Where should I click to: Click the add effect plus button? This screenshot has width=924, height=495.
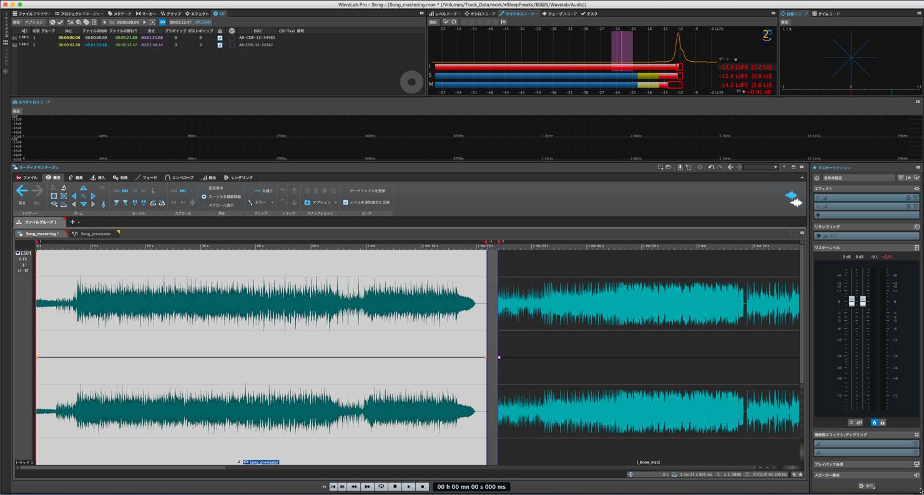pos(818,215)
